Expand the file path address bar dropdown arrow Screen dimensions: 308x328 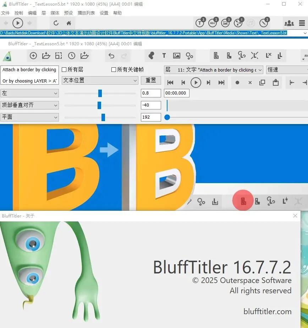305,33
